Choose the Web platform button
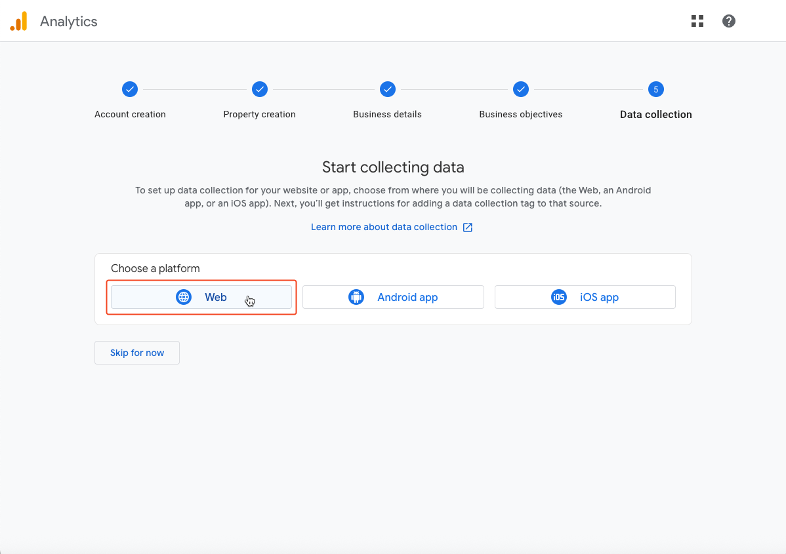This screenshot has width=786, height=554. coord(201,297)
